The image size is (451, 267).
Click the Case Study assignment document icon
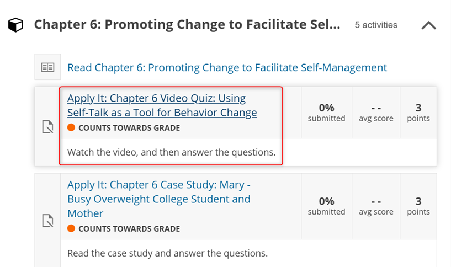48,221
